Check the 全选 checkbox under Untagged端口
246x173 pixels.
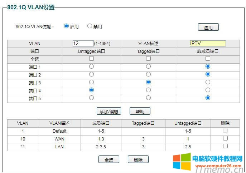point(91,59)
